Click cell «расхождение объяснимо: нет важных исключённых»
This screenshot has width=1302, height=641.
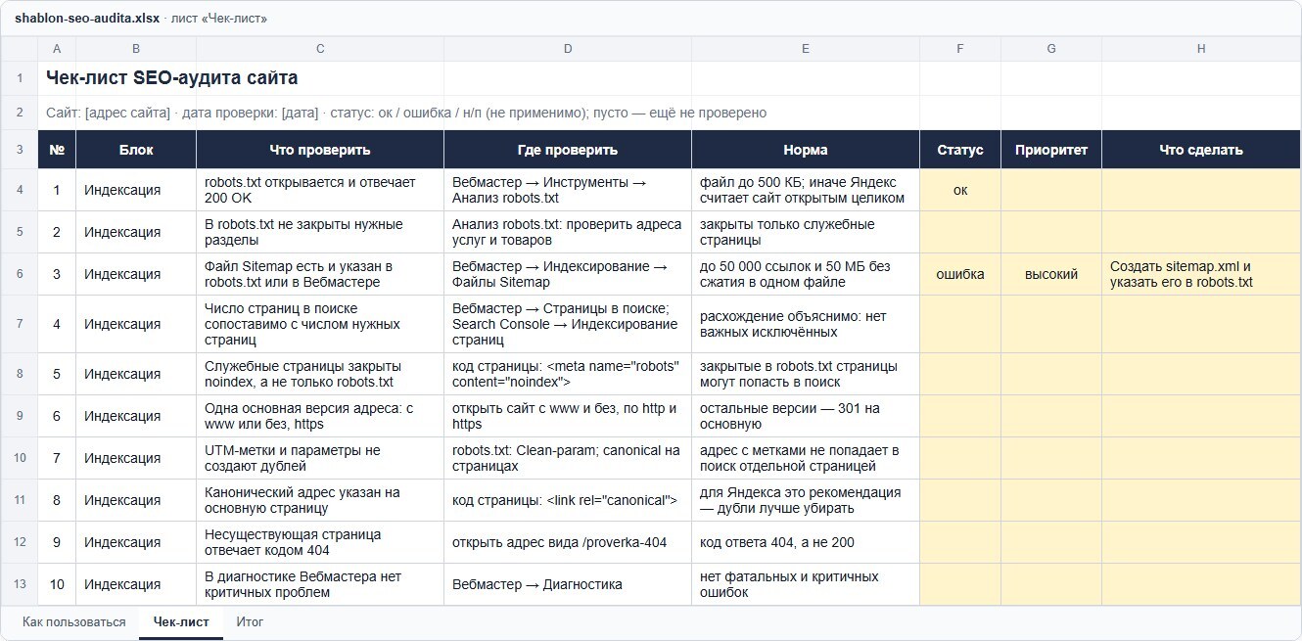pyautogui.click(x=806, y=324)
